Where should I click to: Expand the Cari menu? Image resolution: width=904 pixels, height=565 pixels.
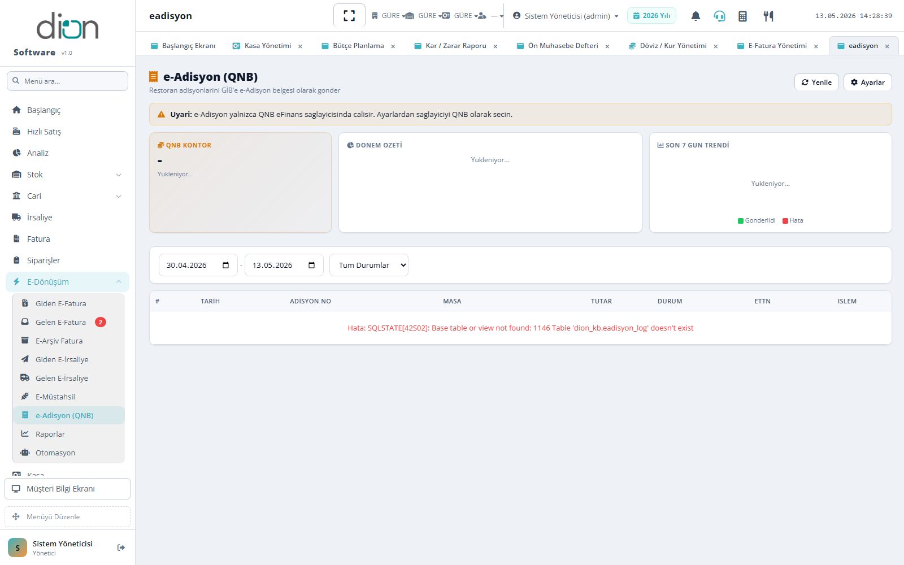pyautogui.click(x=68, y=196)
